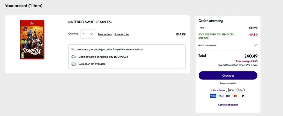The height and width of the screenshot is (116, 283).
Task: Click the Mastercard icon
Action: [x=235, y=96]
